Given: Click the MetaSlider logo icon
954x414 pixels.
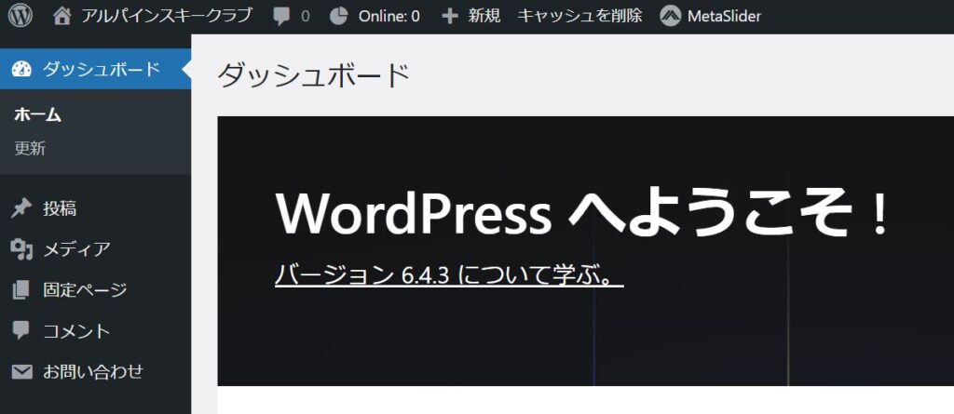Looking at the screenshot, I should (x=670, y=17).
